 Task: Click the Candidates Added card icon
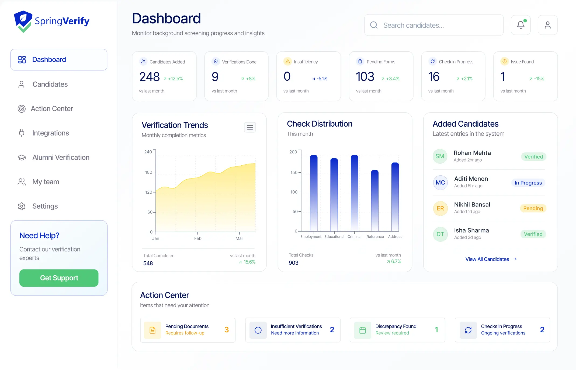coord(143,62)
